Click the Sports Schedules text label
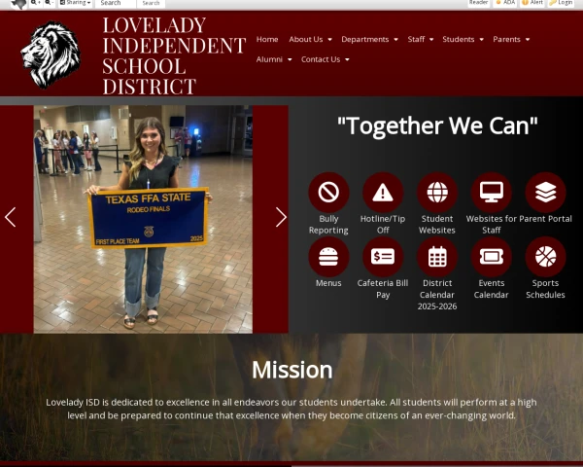 (x=545, y=289)
